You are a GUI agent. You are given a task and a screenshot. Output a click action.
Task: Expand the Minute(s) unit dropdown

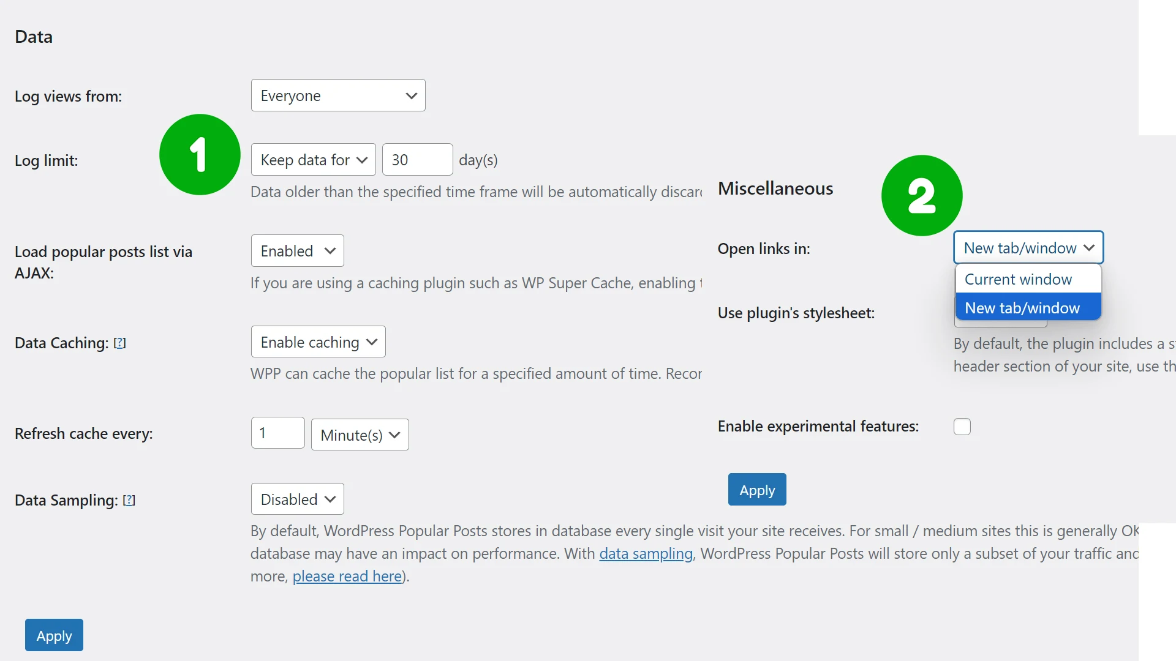360,435
